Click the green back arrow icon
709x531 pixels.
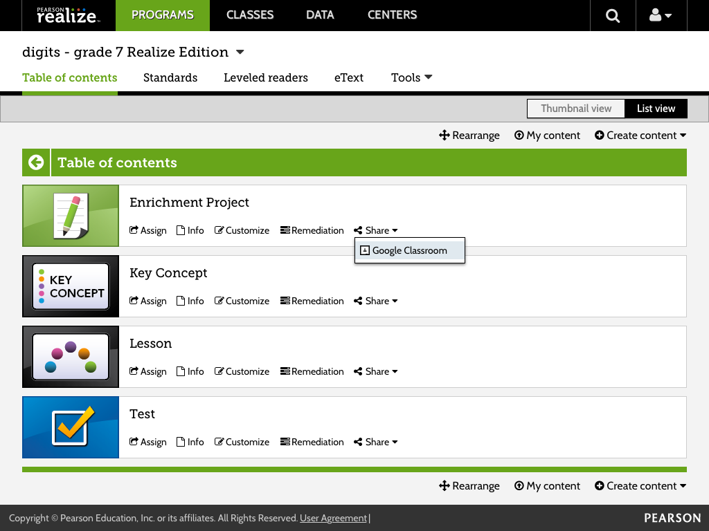coord(36,162)
